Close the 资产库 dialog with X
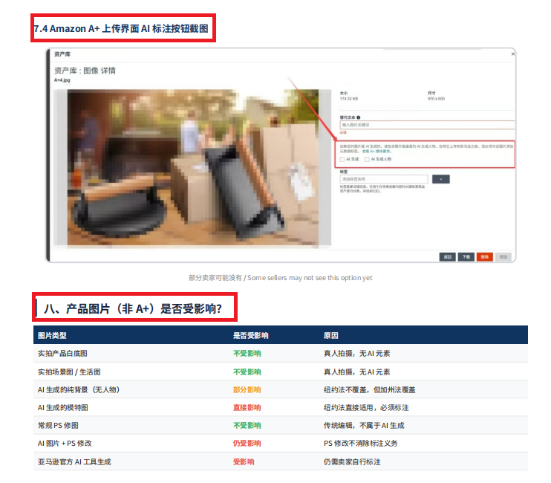This screenshot has height=483, width=551. pos(512,54)
